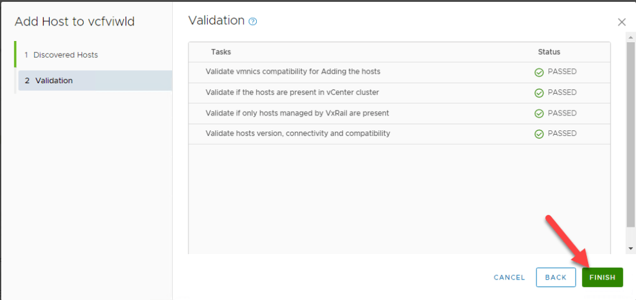The height and width of the screenshot is (300, 636).
Task: Select the vCenter cluster validation task row
Action: click(x=292, y=93)
